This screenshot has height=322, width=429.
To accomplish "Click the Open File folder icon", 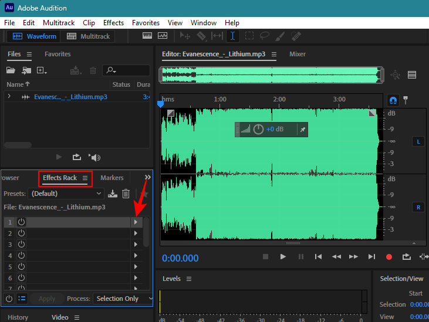I will click(x=11, y=70).
